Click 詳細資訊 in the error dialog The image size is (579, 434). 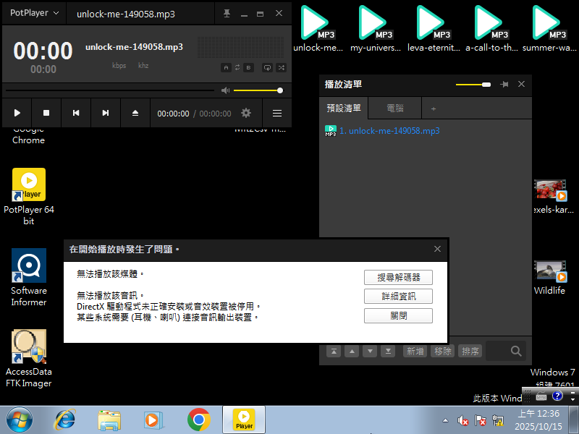coord(398,297)
